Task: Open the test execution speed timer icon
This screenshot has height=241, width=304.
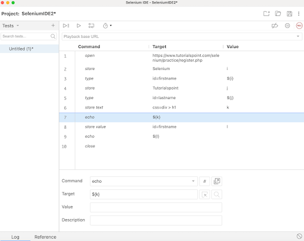Action: point(105,26)
